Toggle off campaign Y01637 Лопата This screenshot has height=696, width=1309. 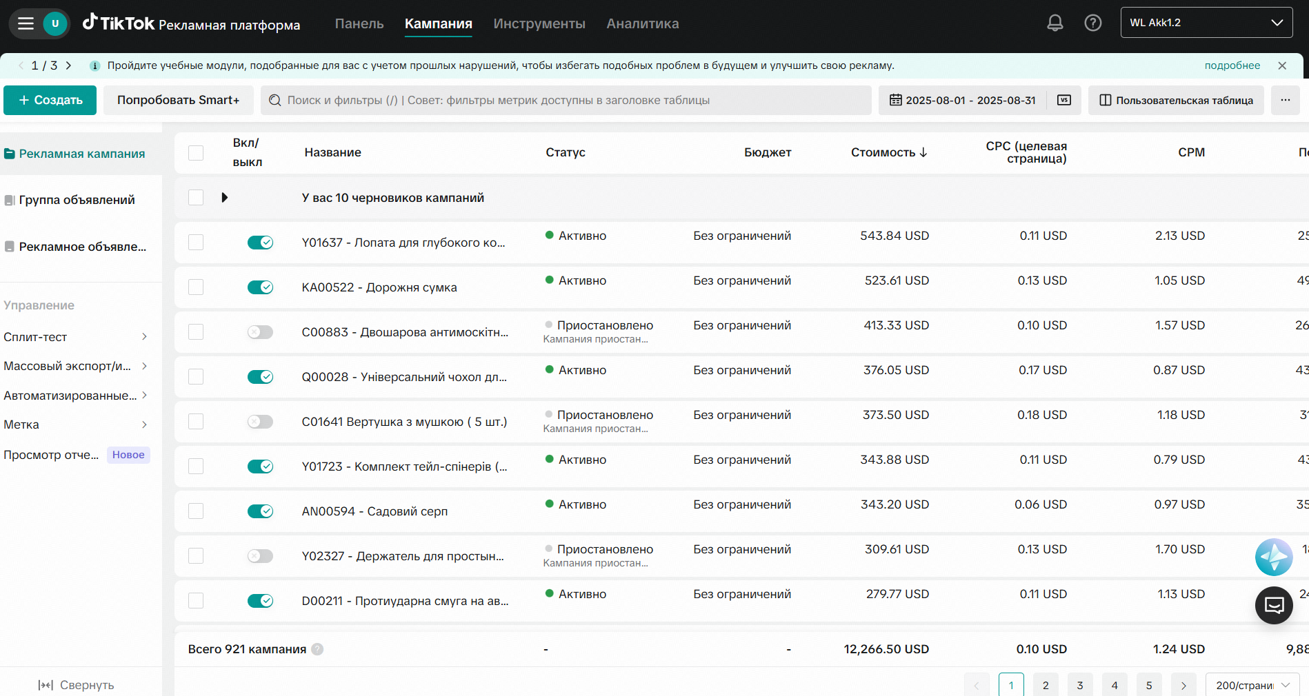(260, 243)
